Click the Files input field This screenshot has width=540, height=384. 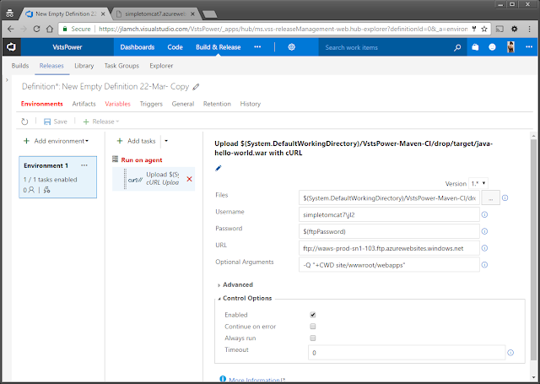click(x=389, y=198)
